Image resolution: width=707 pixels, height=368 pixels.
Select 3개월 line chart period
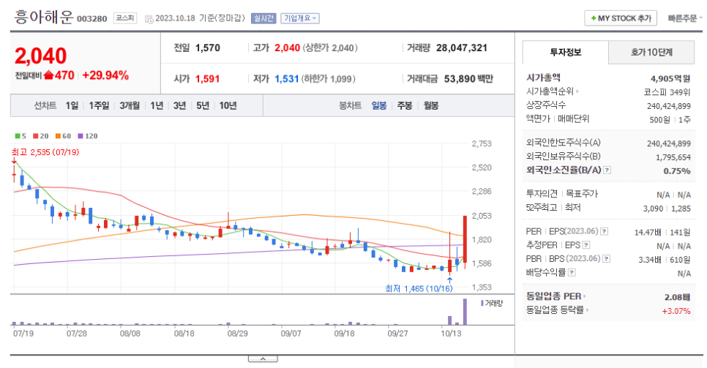[x=130, y=105]
